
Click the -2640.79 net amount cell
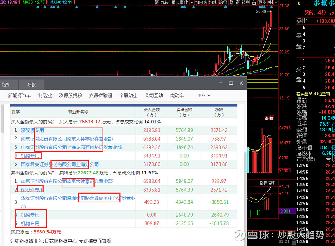pos(219,215)
